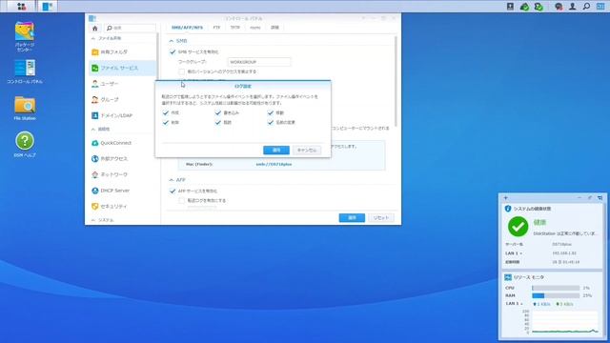Switch to the TFTP tab
The image size is (610, 343).
coord(235,28)
